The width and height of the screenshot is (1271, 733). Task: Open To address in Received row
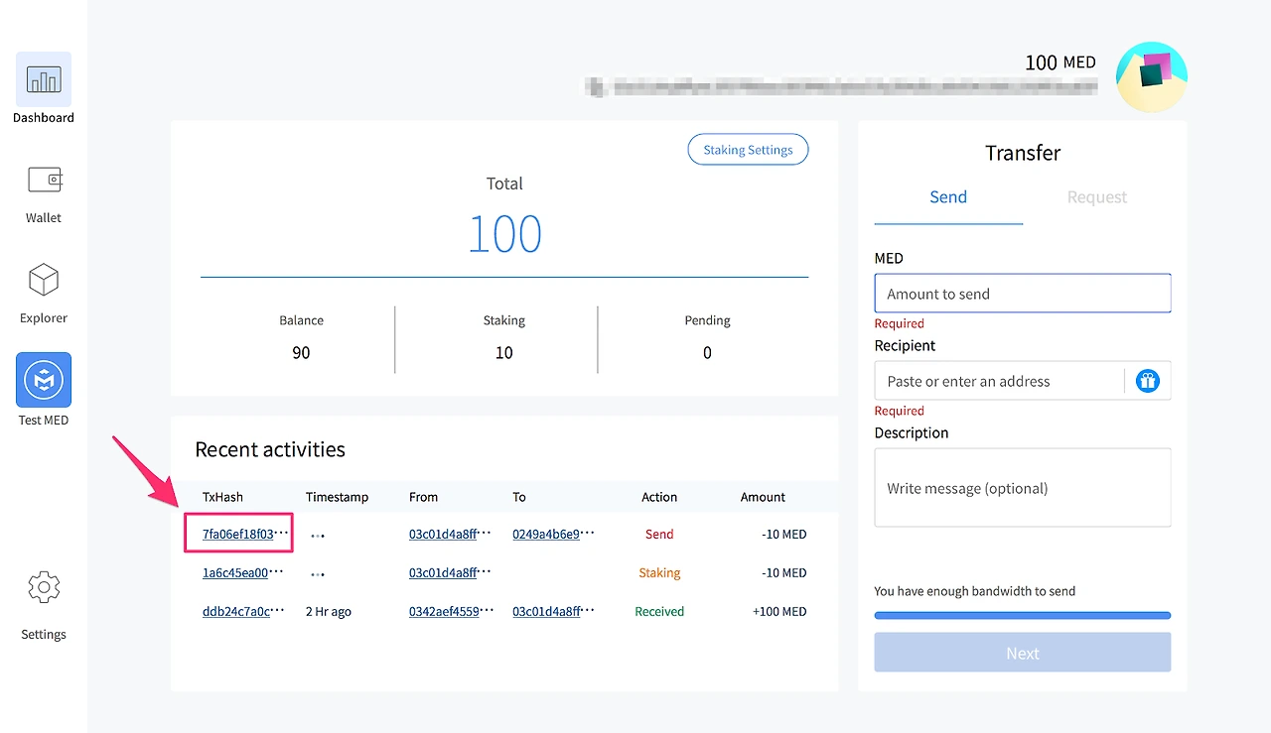point(553,611)
